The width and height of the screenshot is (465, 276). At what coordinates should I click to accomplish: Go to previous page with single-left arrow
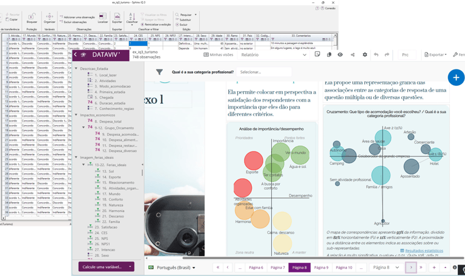[228, 268]
